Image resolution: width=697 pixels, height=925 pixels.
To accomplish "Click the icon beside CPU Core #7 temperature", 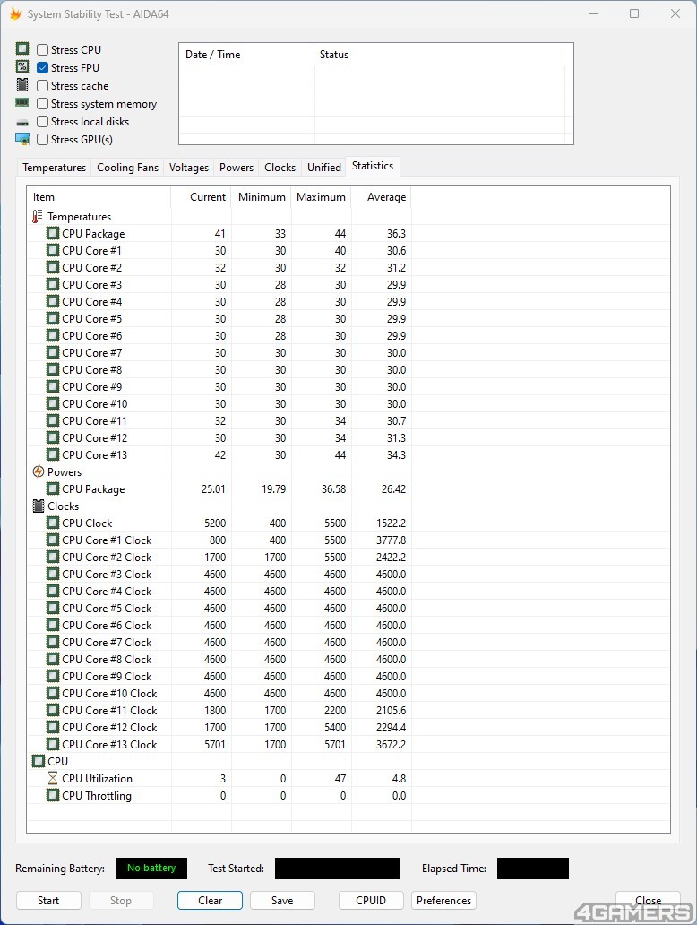I will click(x=53, y=353).
